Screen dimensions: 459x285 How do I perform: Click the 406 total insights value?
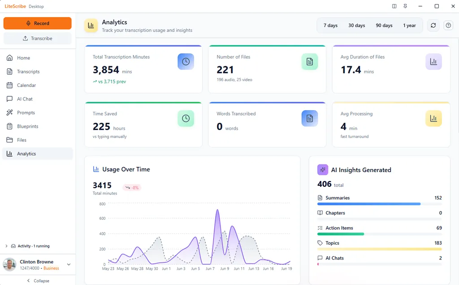coord(325,184)
